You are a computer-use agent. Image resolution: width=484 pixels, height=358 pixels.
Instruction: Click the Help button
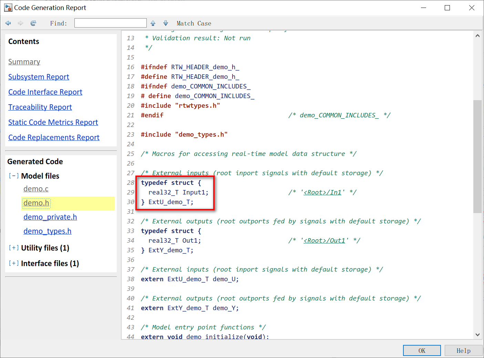pyautogui.click(x=463, y=350)
